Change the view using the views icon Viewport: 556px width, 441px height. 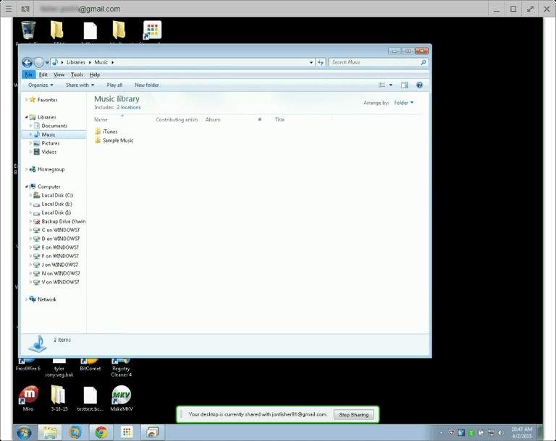(x=382, y=85)
